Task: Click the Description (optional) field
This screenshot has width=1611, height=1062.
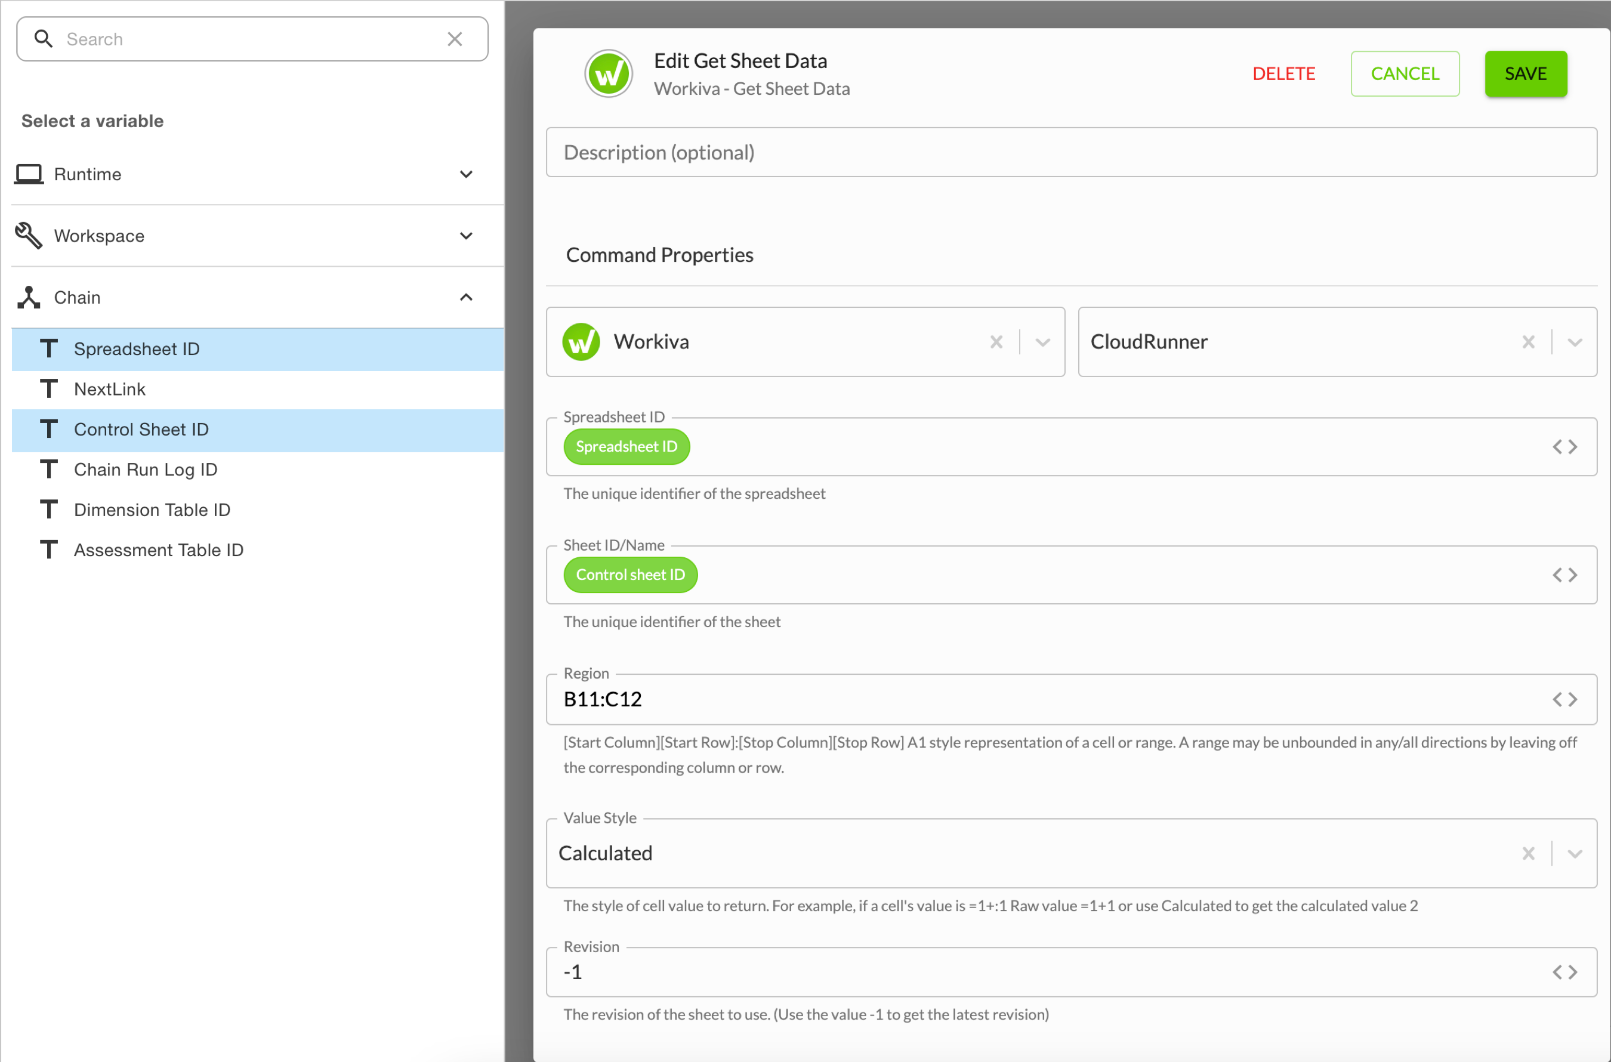Action: [1071, 152]
